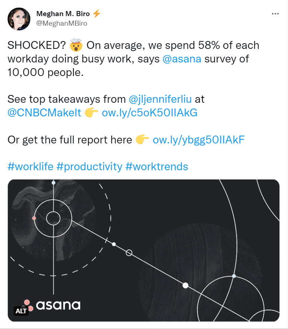
Task: Open the @asana mention
Action: (x=181, y=59)
